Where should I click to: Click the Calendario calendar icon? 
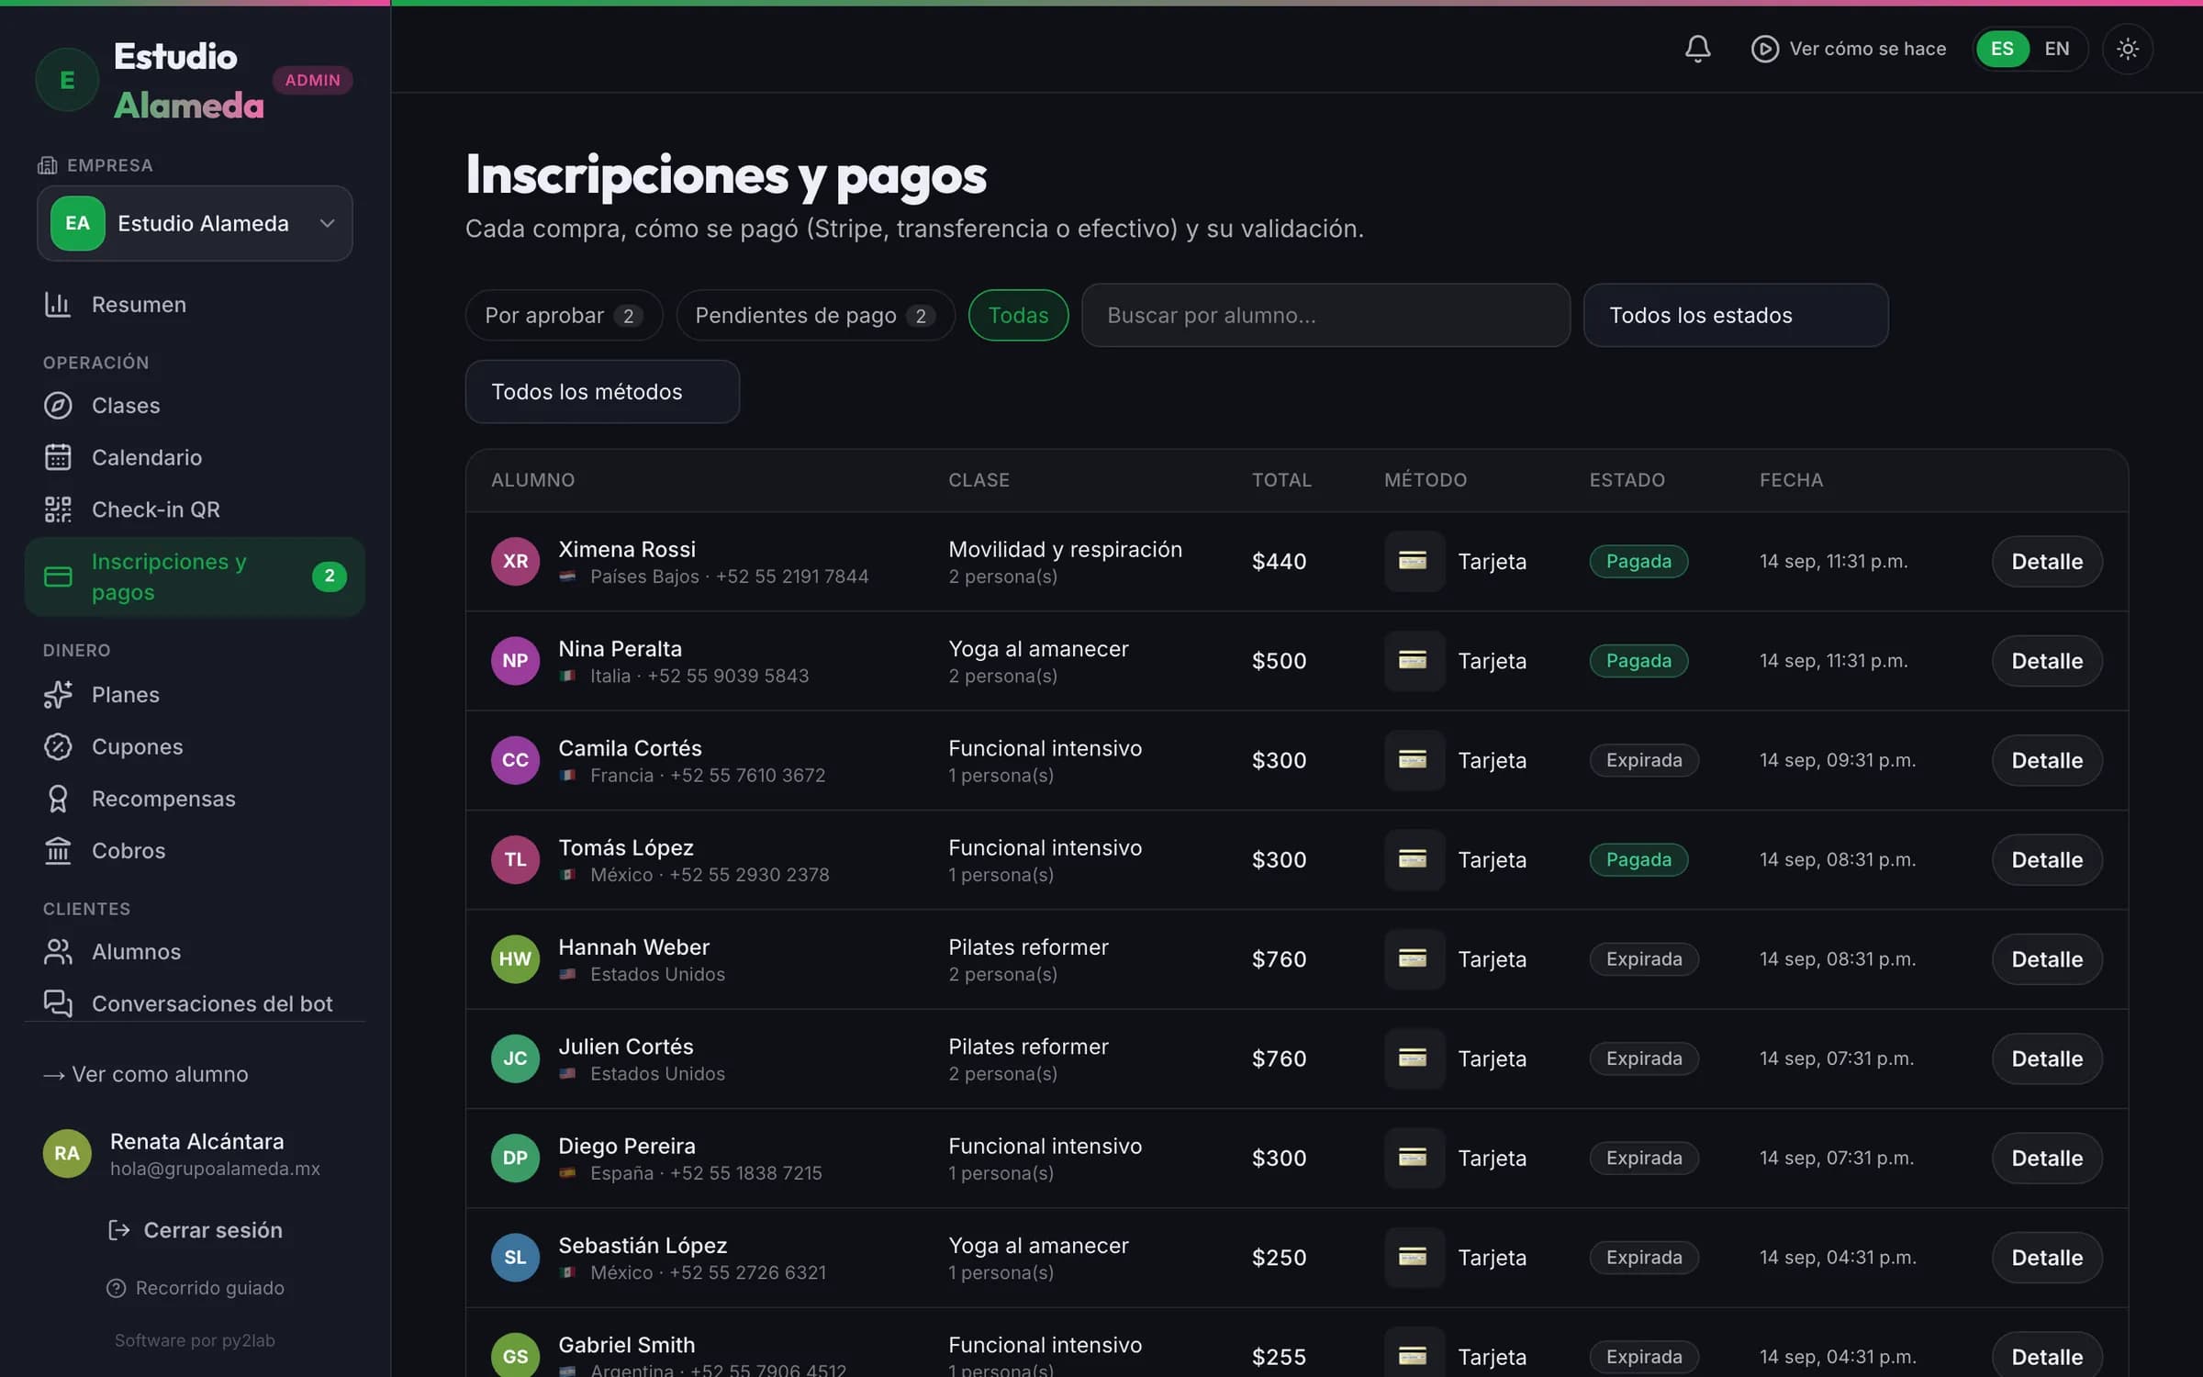(58, 457)
